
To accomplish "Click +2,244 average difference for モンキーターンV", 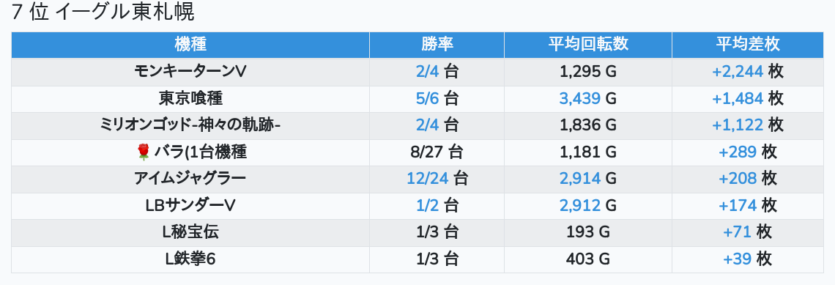I will (738, 72).
